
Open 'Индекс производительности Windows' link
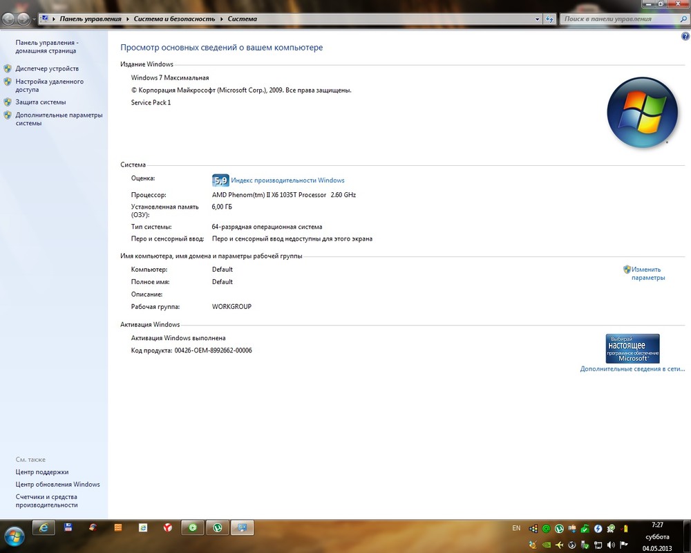point(287,180)
